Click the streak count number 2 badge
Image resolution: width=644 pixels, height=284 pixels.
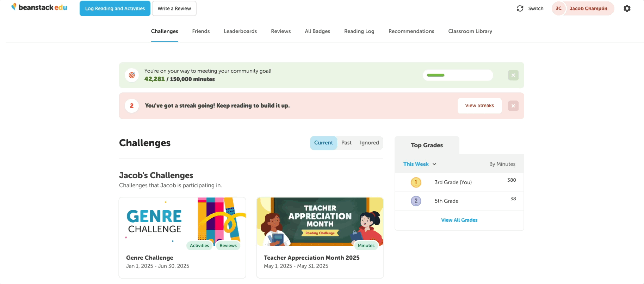[x=132, y=106]
